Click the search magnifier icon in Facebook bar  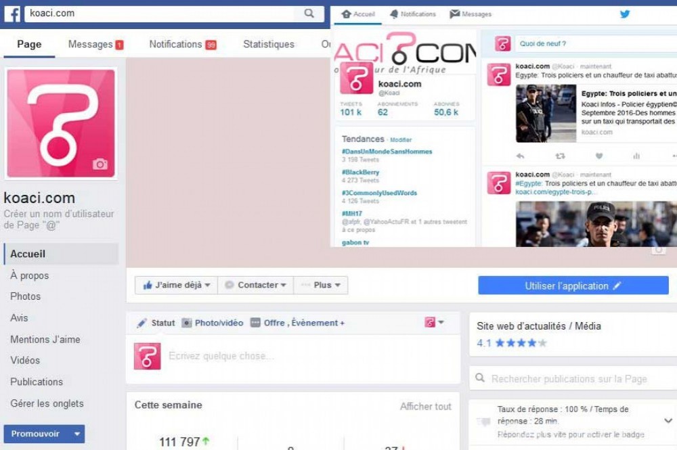309,14
